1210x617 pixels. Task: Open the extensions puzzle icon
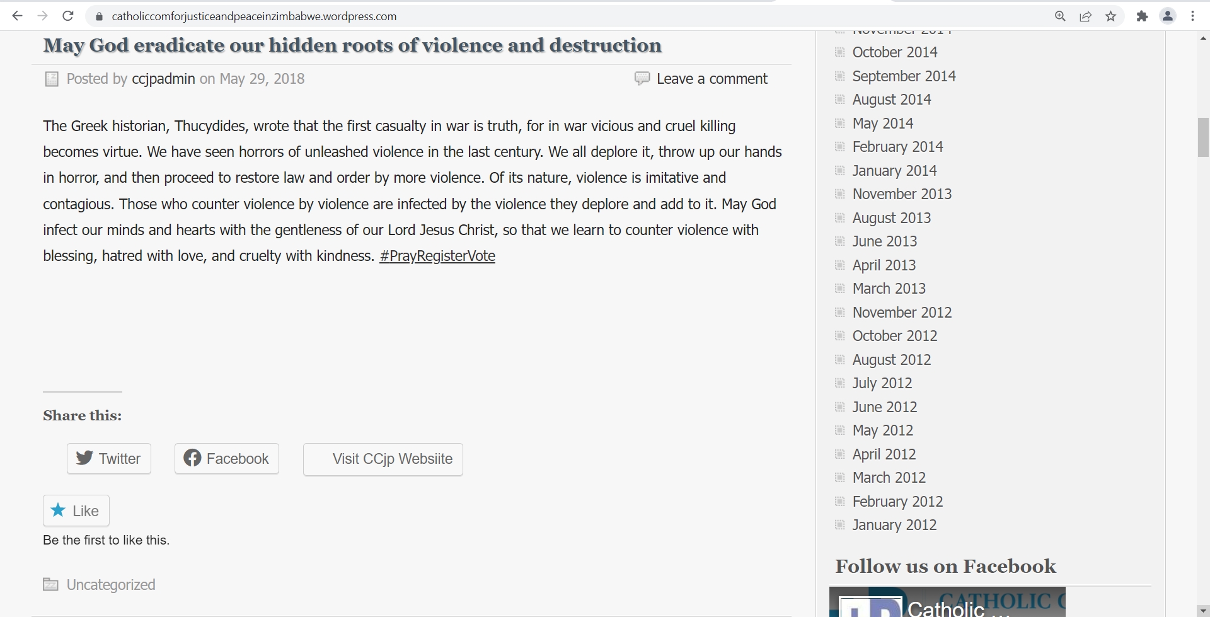(1142, 16)
